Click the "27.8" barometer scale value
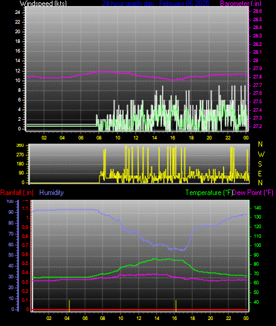Image resolution: width=276 pixels, height=326 pixels. point(257,77)
